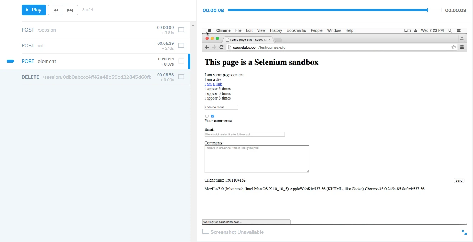Open the Window menu
Viewport: 473px width, 242px height.
click(334, 30)
